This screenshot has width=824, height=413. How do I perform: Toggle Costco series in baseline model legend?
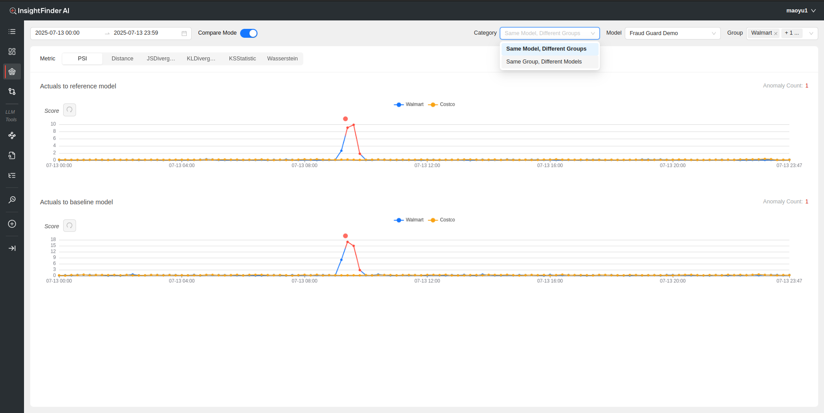click(x=442, y=220)
